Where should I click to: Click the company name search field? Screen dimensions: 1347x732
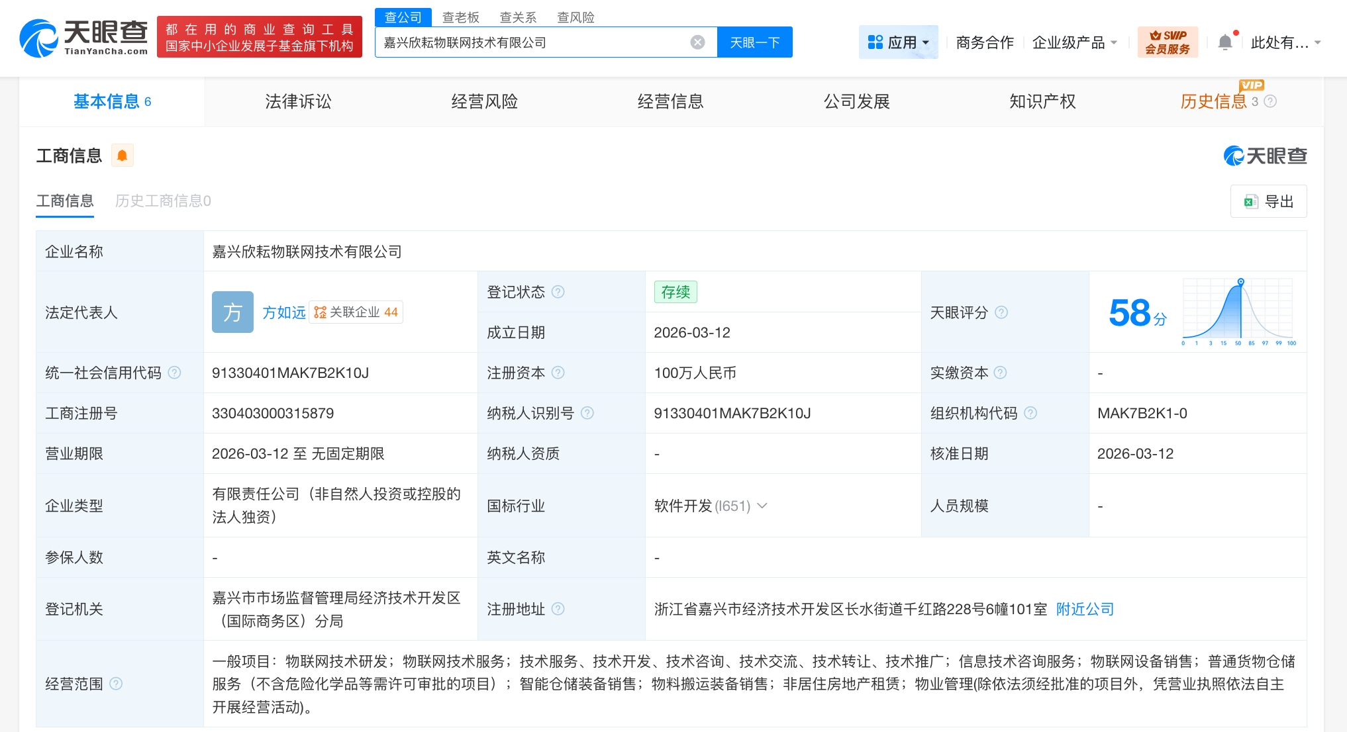tap(530, 42)
